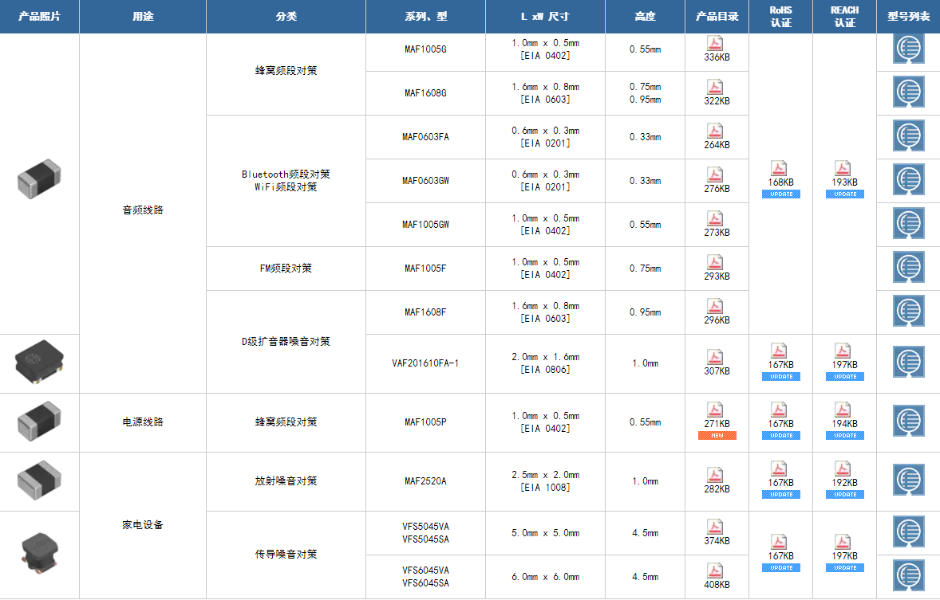This screenshot has height=600, width=940.
Task: Open the MAF1005P catalog PDF marked NEW
Action: point(716,410)
